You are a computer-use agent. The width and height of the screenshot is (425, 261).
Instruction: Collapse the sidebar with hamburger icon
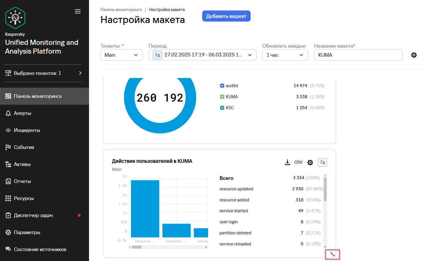pos(78,11)
